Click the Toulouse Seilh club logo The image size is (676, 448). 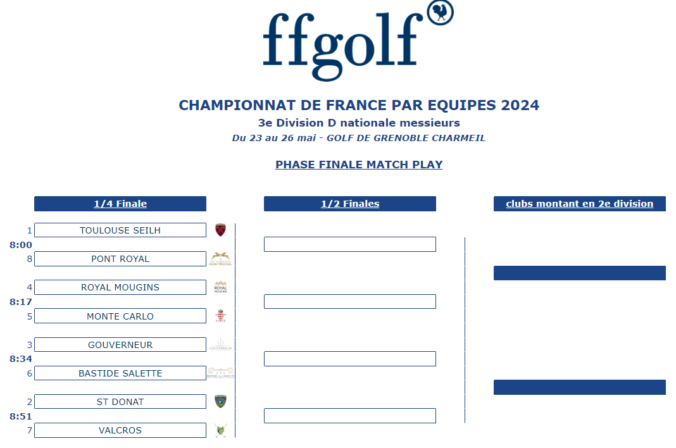coord(220,230)
